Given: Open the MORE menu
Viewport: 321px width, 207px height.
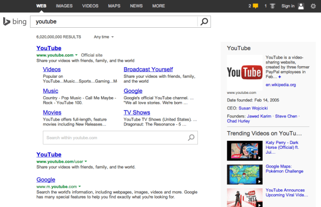Looking at the screenshot, I should 158,6.
